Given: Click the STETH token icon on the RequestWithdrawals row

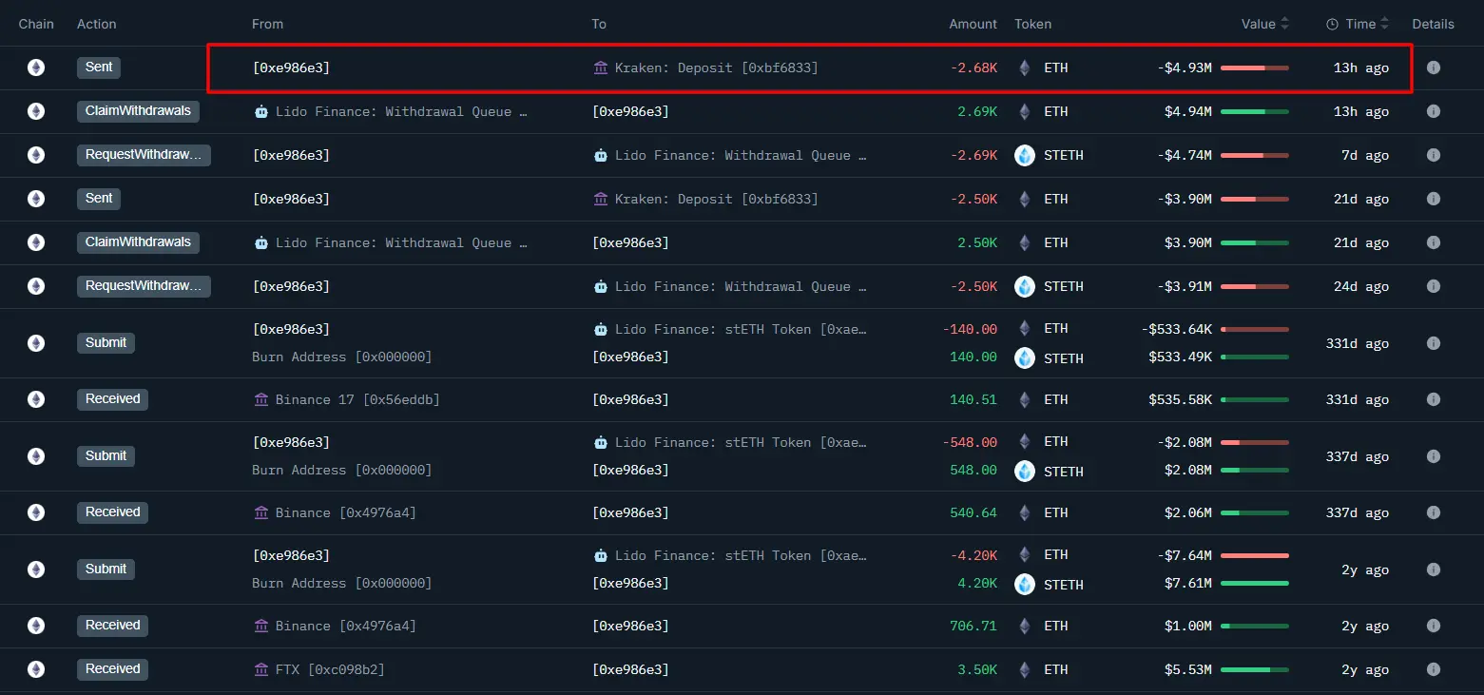Looking at the screenshot, I should pyautogui.click(x=1024, y=155).
